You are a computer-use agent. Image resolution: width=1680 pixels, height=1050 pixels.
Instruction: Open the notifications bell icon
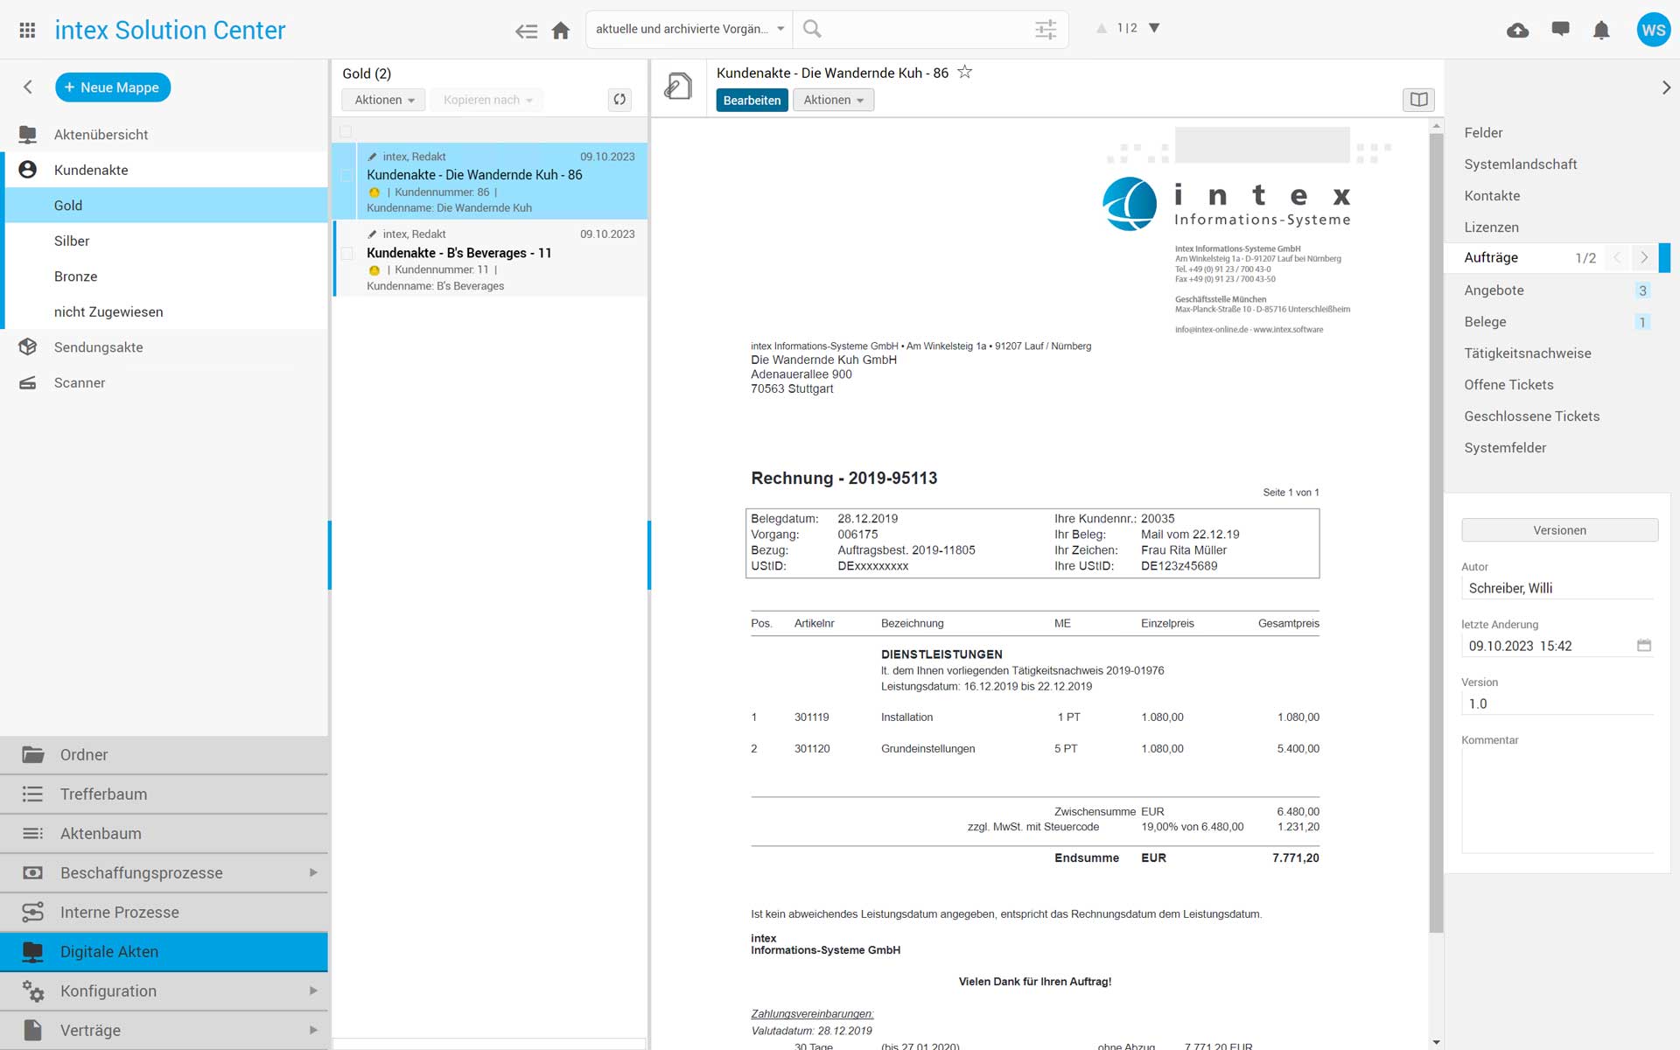1601,30
